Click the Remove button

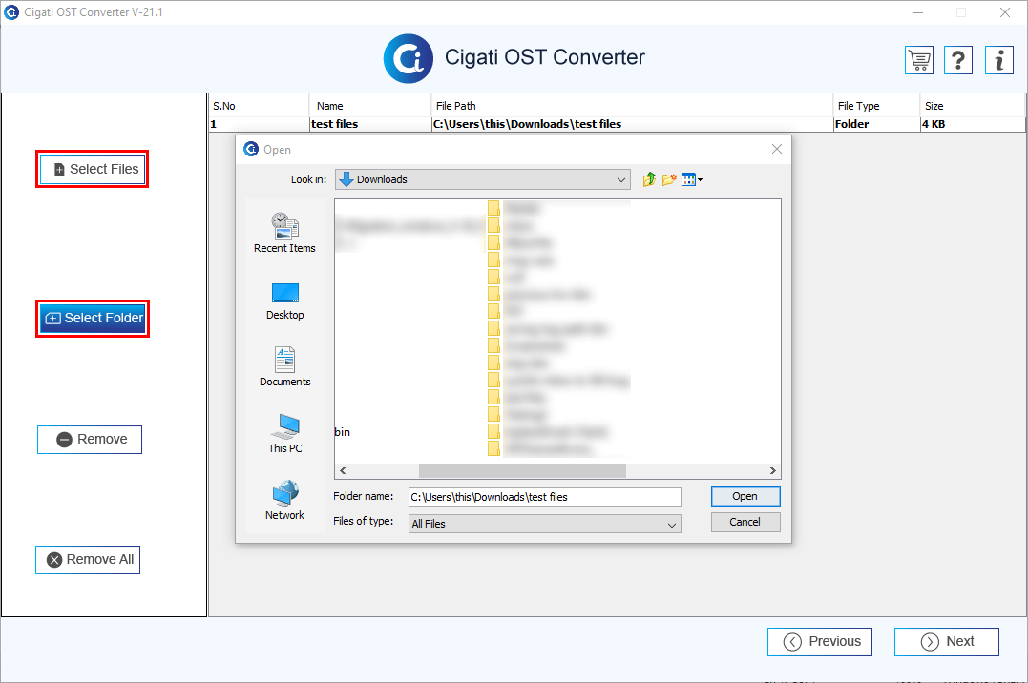90,439
